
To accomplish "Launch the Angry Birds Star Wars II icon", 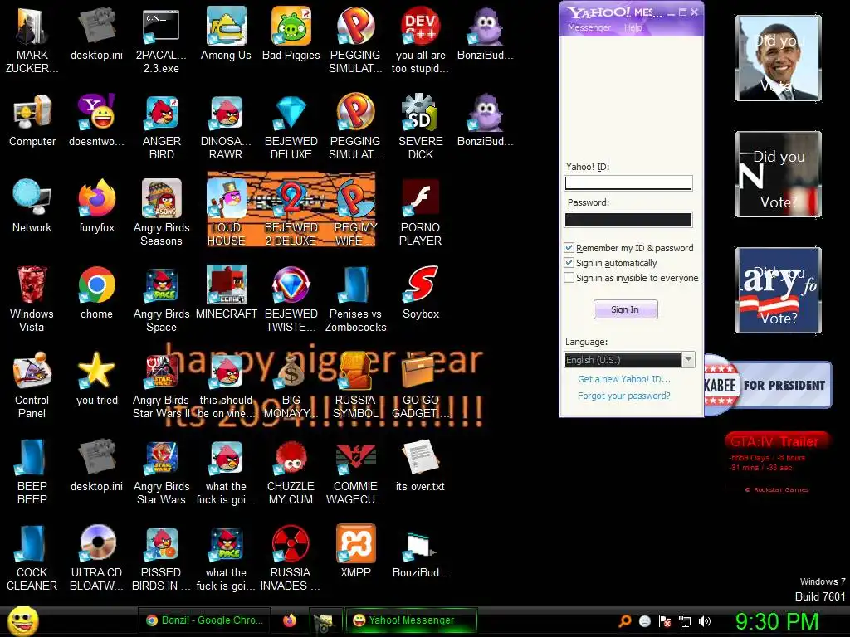I will pos(162,385).
